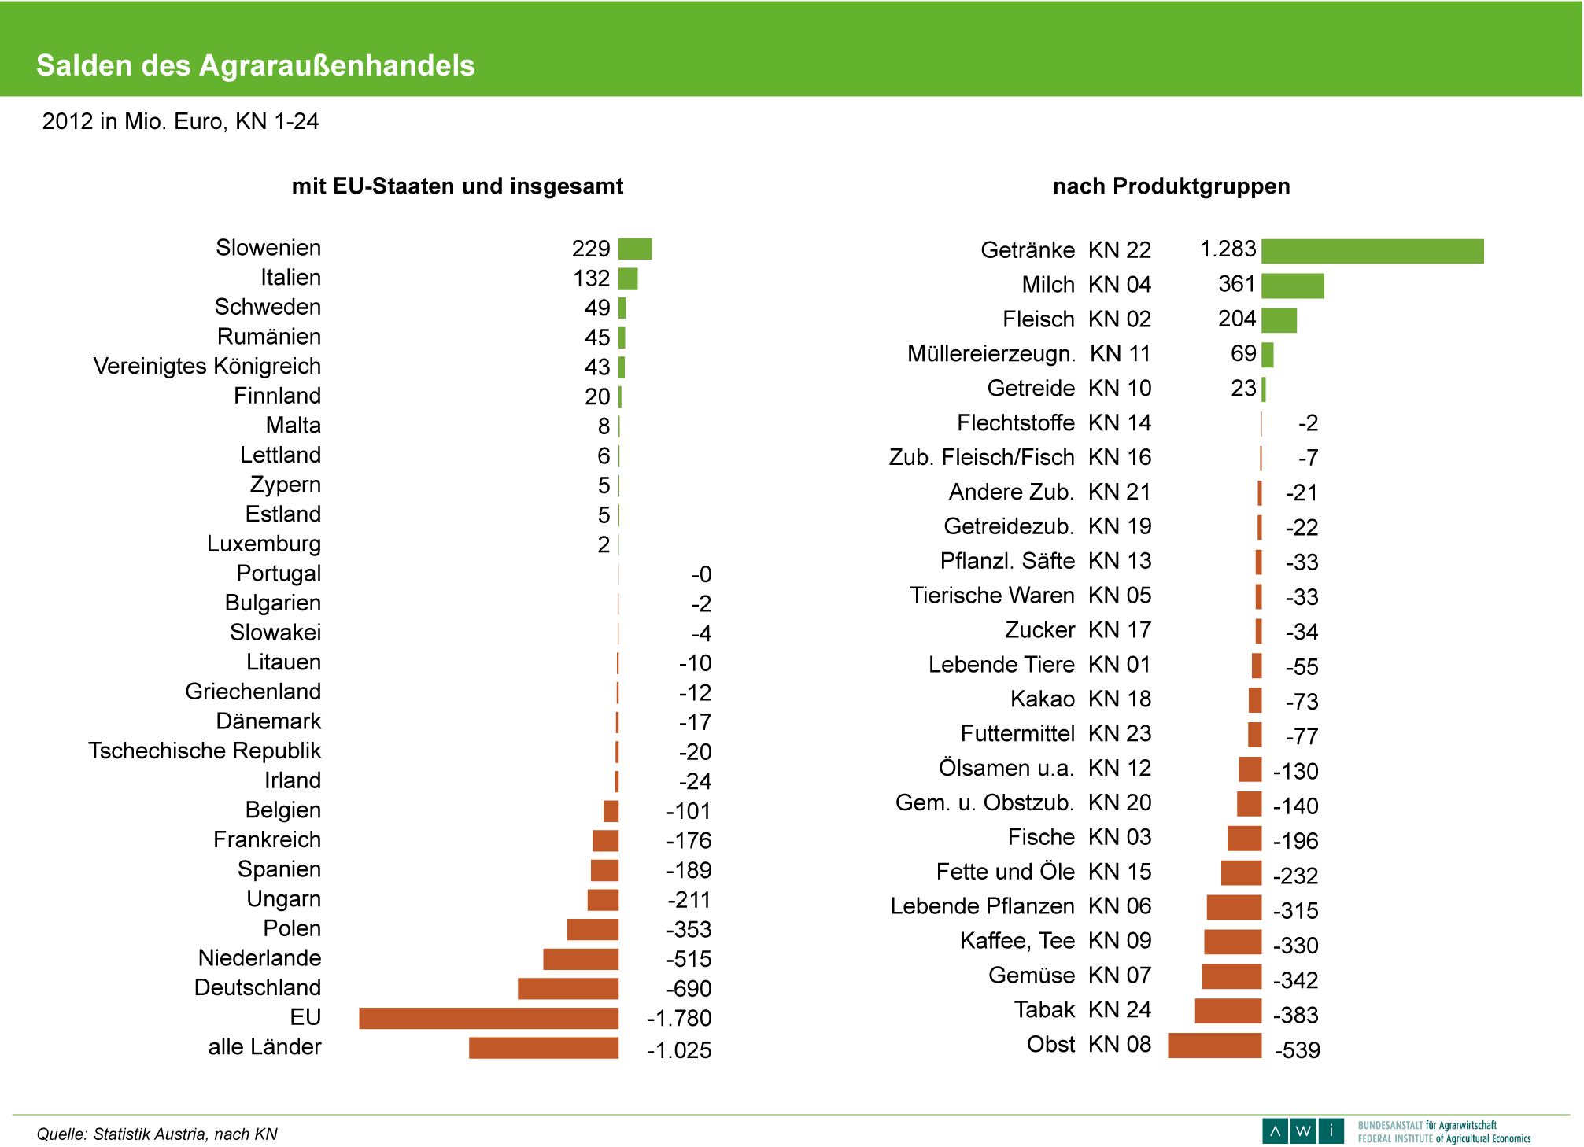Viewport: 1584px width, 1147px height.
Task: Select second-from-bottom orange bar, right chart
Action: pyautogui.click(x=1228, y=1011)
